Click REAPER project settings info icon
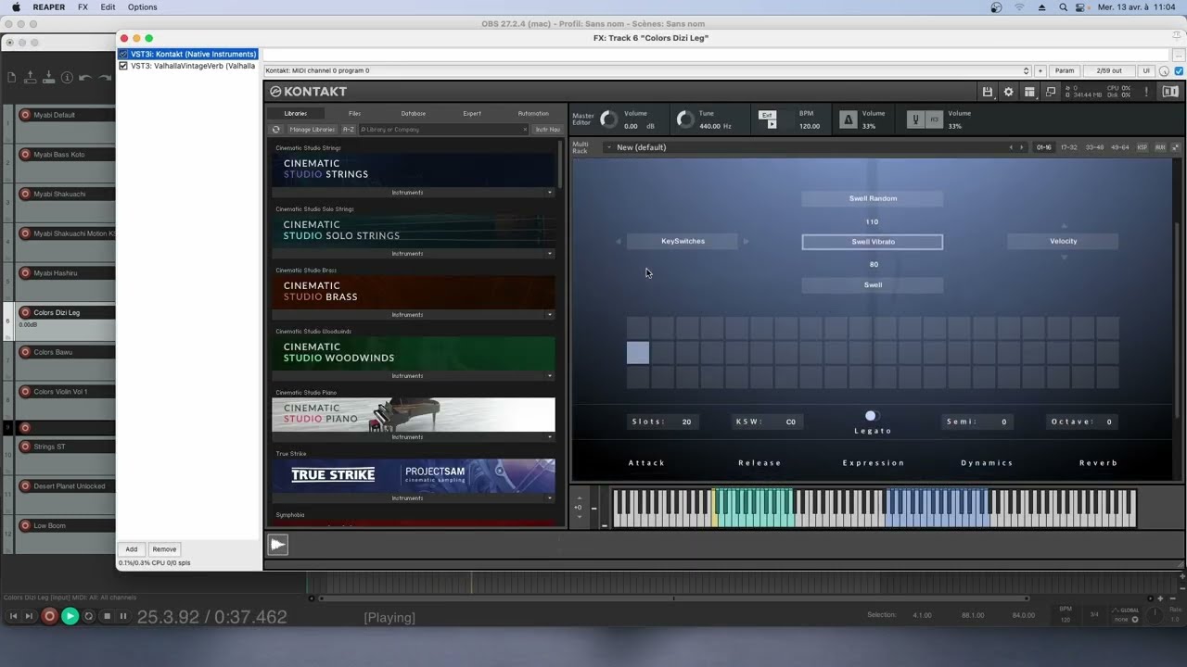Image resolution: width=1187 pixels, height=667 pixels. (x=67, y=78)
